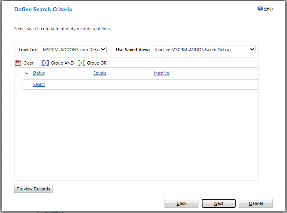Expand the Status row options chevron
The width and height of the screenshot is (287, 213).
[x=27, y=73]
